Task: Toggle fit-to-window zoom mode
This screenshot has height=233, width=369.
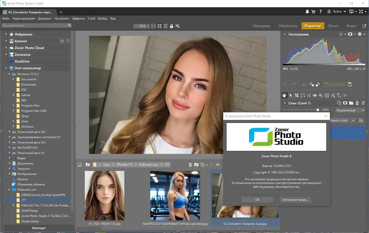Action: point(160,26)
